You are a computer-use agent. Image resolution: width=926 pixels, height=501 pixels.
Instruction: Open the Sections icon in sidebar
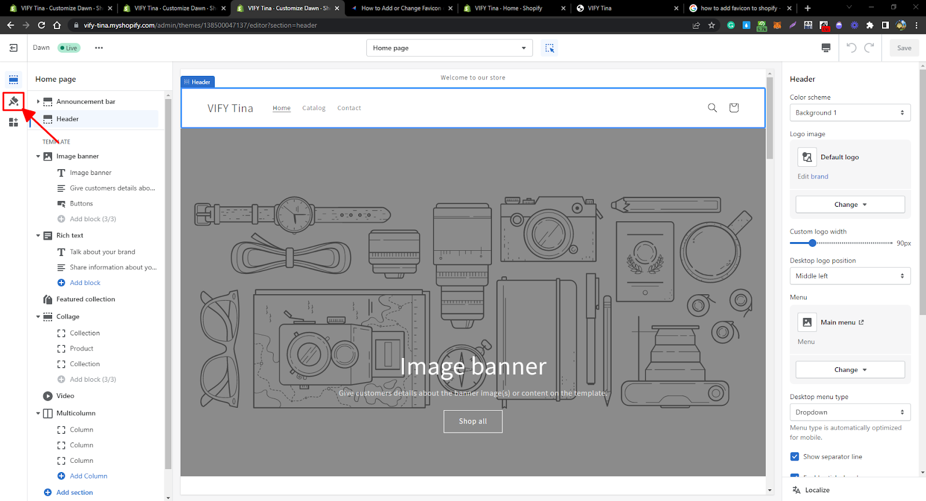click(13, 80)
